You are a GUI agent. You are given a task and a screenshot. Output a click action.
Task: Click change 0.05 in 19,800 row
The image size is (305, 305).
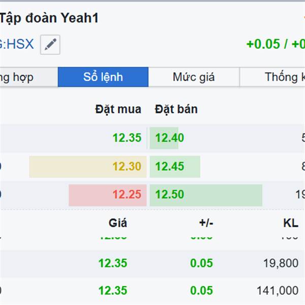(x=201, y=263)
